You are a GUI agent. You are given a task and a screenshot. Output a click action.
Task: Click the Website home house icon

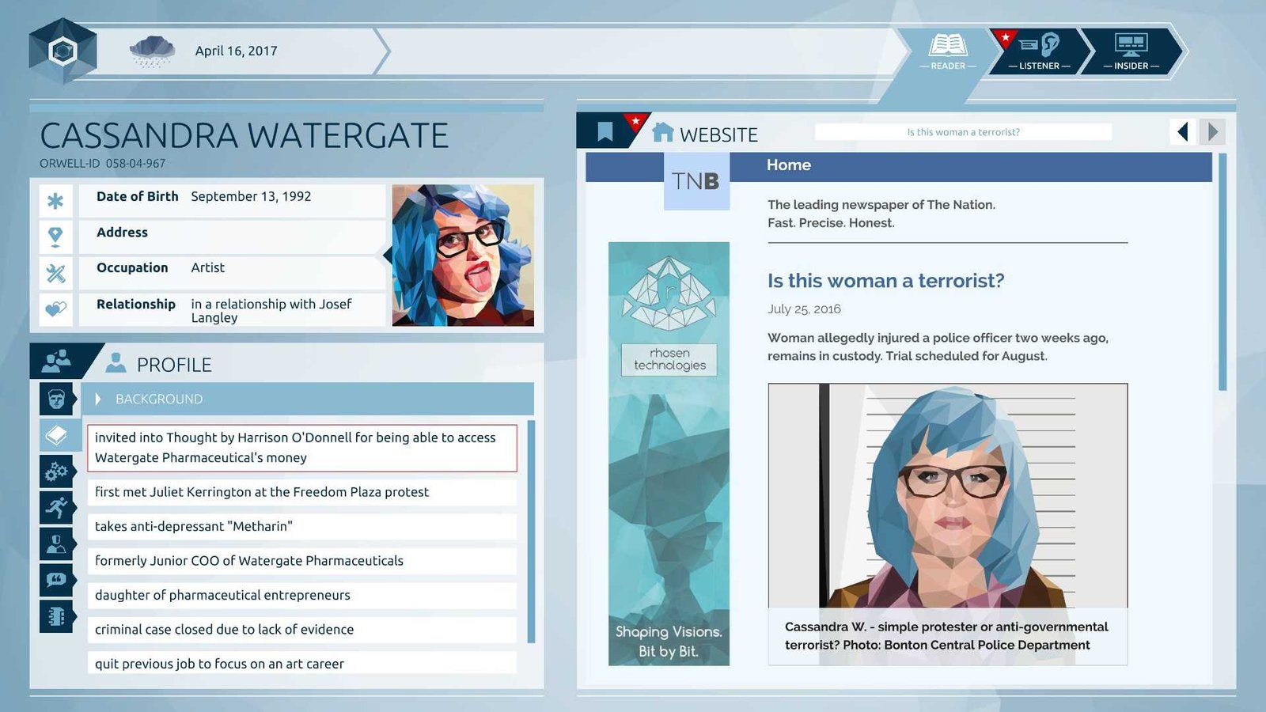click(x=662, y=133)
